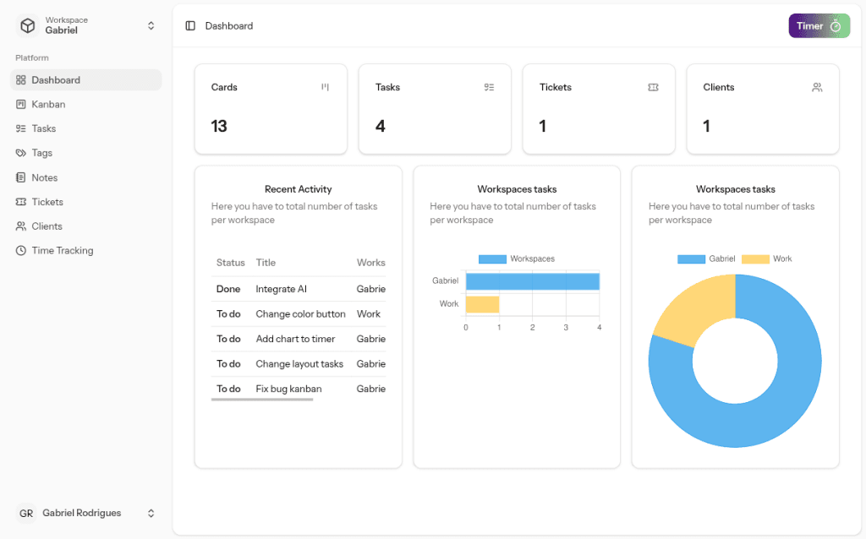Open the Gabriel Rodrigues account menu
Screen dimensions: 866x539
(85, 513)
